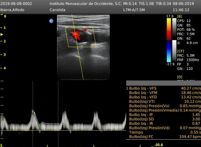Click the small red flow spot in the color box
The image size is (201, 147).
coord(85,30)
